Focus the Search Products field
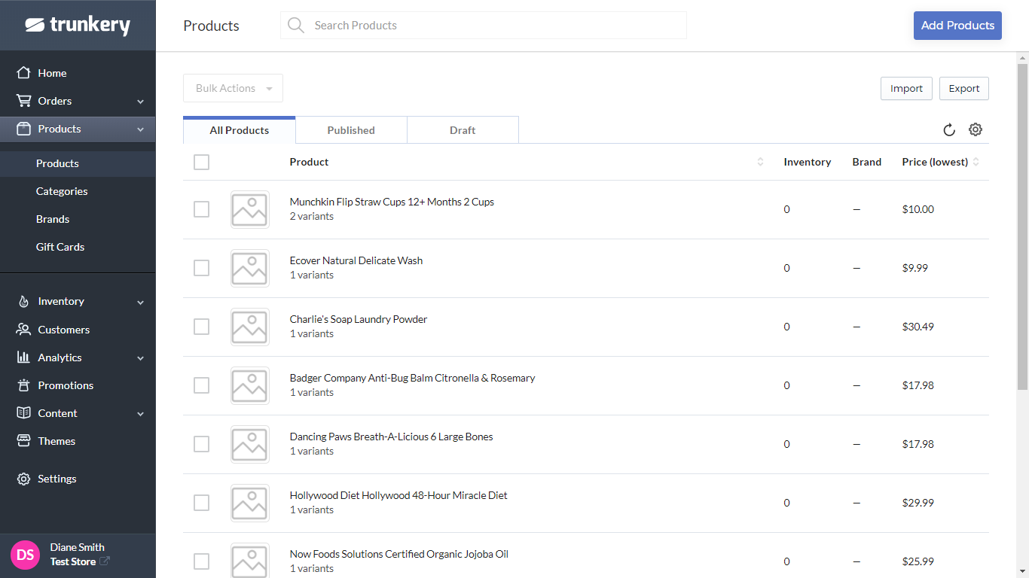Screen dimensions: 1029x578 pos(484,26)
